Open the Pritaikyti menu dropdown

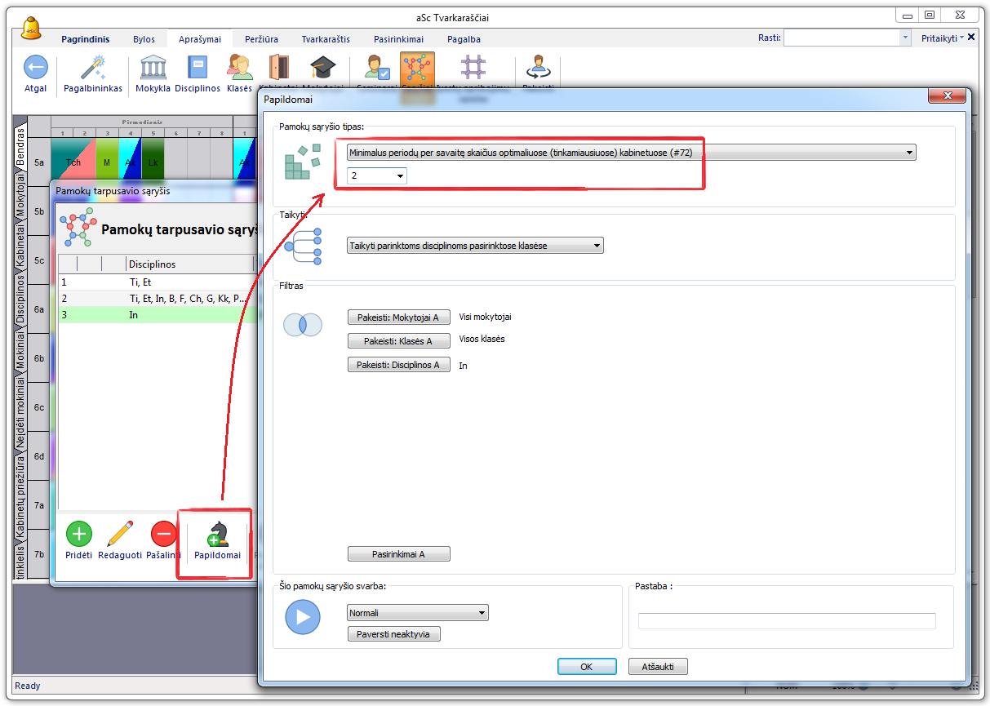[943, 38]
